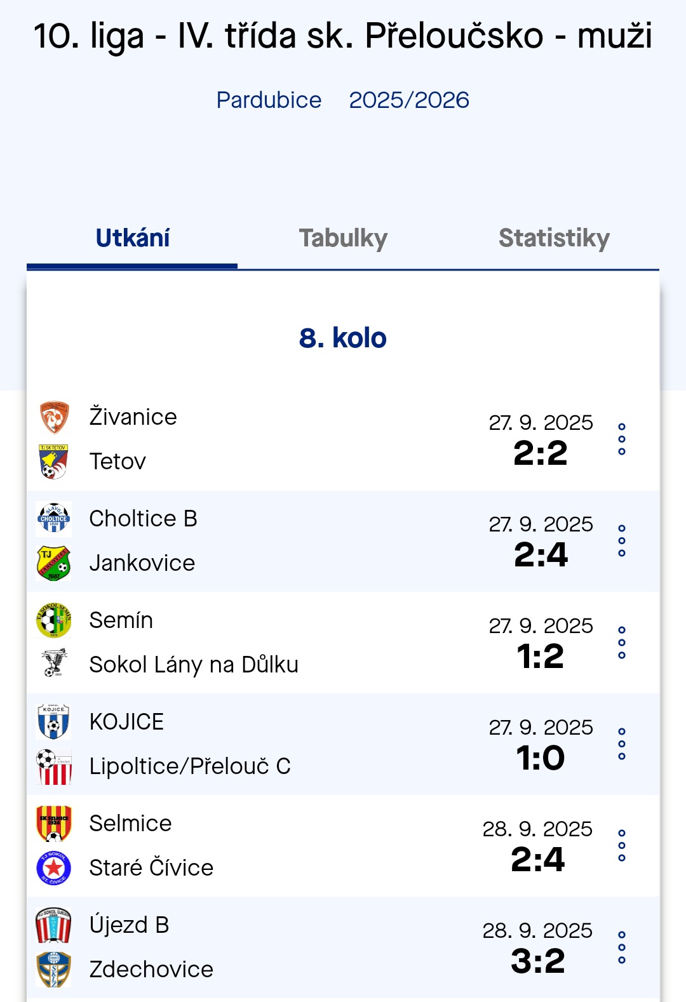
Task: Click the Tetov team logo
Action: (54, 462)
